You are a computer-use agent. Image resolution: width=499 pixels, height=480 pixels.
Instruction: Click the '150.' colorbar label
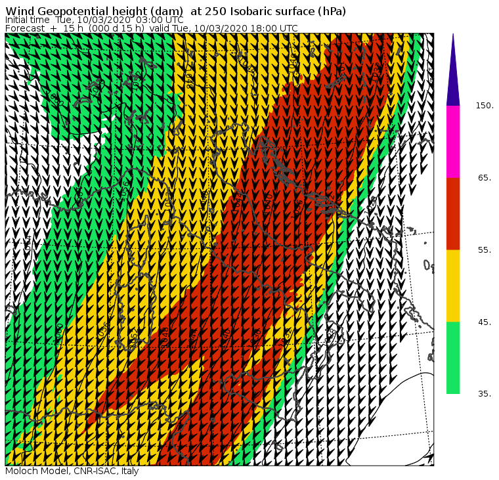click(x=485, y=106)
